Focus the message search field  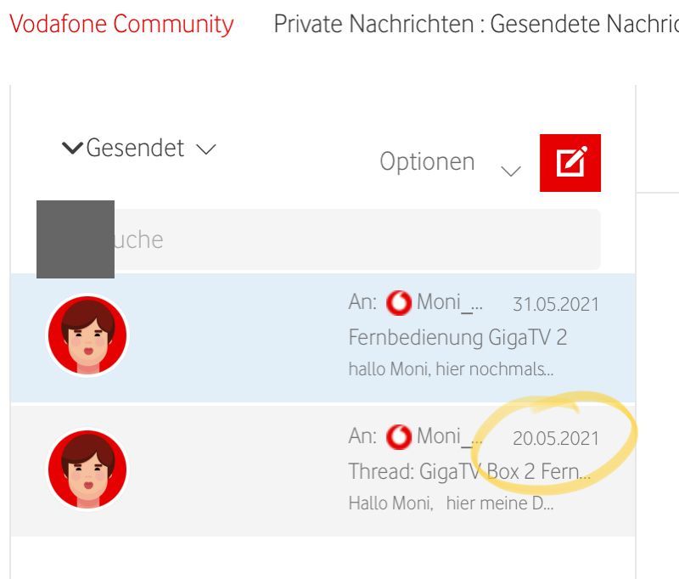click(319, 239)
